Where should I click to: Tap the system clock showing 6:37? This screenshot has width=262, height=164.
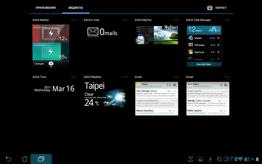click(225, 159)
